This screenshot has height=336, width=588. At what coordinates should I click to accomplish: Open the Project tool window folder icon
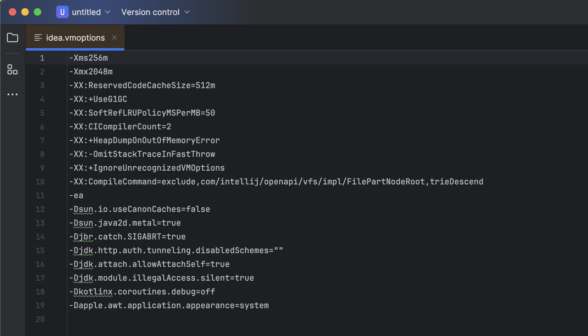[13, 38]
